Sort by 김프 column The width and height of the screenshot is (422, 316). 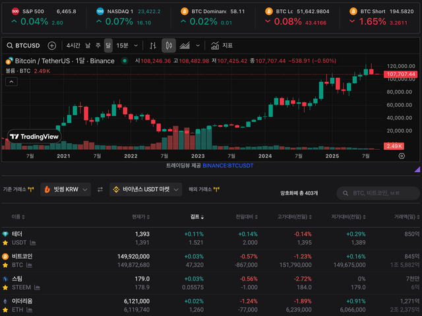click(x=197, y=217)
